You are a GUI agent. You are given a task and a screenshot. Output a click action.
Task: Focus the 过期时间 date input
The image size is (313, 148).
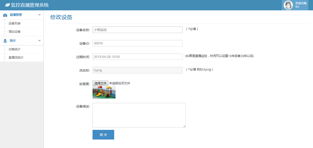click(137, 57)
